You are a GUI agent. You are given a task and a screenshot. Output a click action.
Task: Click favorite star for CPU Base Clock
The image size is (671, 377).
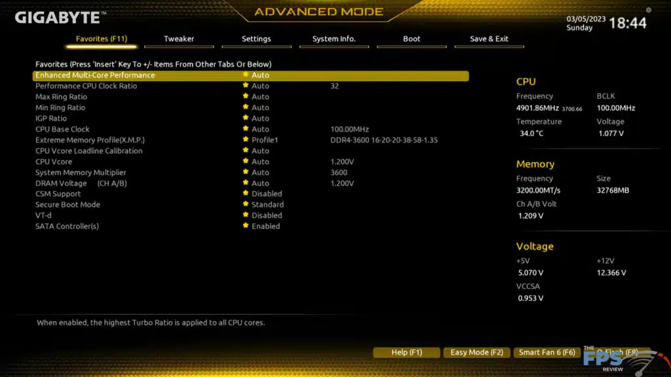point(246,129)
